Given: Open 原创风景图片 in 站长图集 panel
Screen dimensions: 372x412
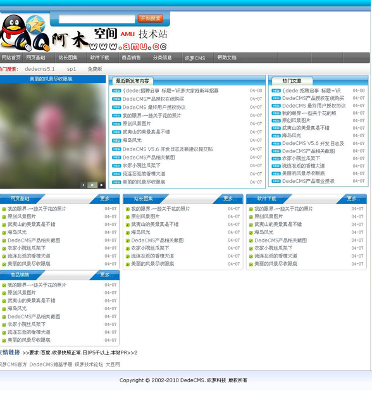Looking at the screenshot, I should pos(146,216).
